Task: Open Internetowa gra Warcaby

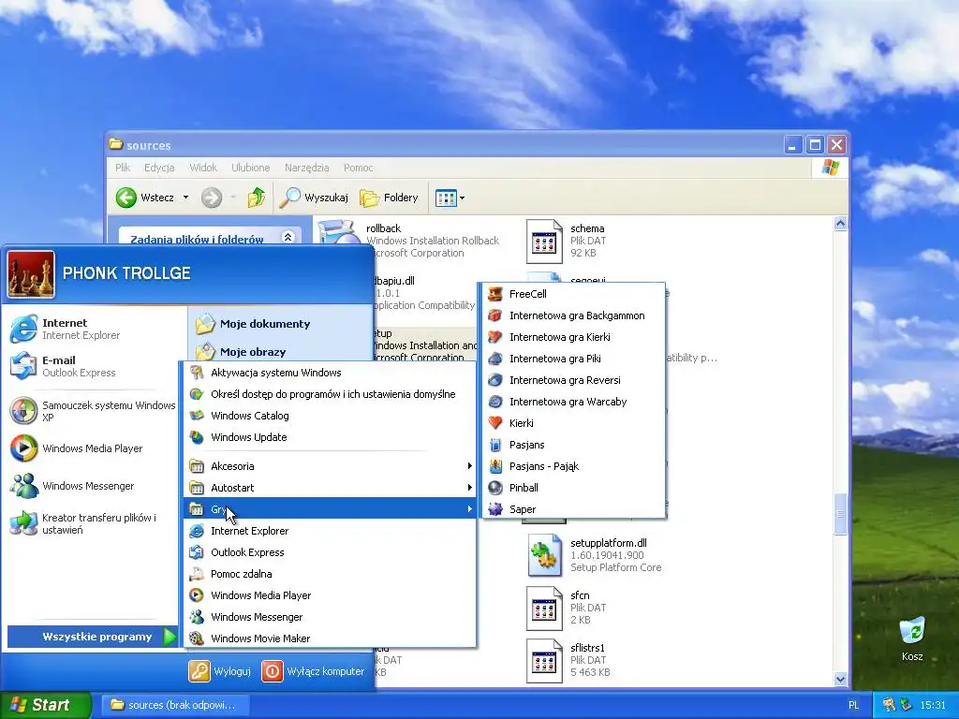Action: click(574, 402)
